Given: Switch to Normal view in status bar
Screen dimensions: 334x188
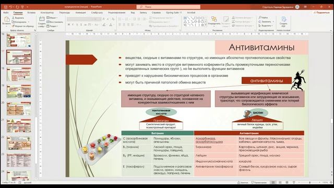Looking at the screenshot, I should 273,182.
